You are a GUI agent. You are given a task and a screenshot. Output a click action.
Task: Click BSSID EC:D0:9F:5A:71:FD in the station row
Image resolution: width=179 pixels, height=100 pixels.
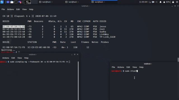click(x=14, y=47)
